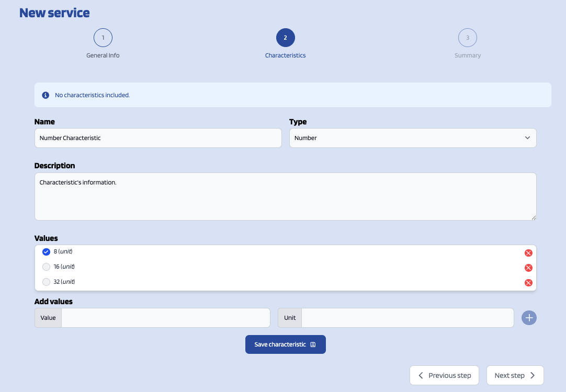Image resolution: width=566 pixels, height=392 pixels.
Task: Select the 16 unit radio option
Action: [46, 267]
